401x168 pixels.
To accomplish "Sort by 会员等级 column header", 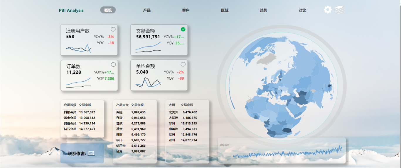I will click(x=70, y=105).
